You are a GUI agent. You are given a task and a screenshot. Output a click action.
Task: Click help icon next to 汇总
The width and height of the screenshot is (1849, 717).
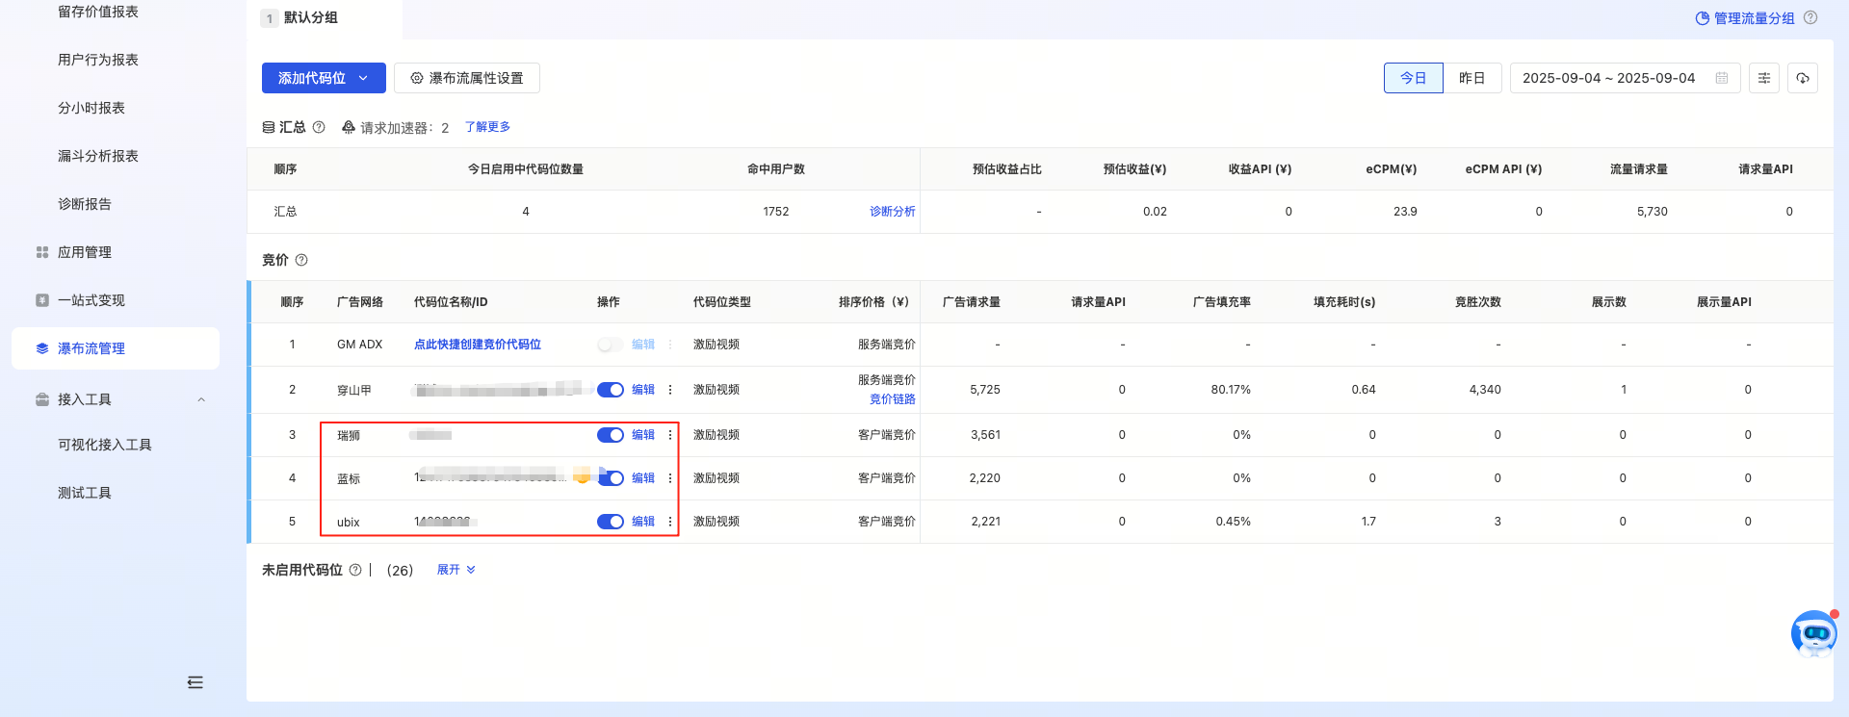tap(319, 127)
